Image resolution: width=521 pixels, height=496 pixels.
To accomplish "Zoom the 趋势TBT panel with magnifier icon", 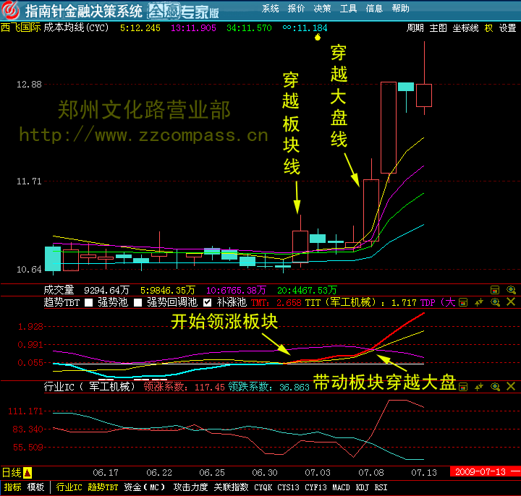I will pyautogui.click(x=495, y=302).
